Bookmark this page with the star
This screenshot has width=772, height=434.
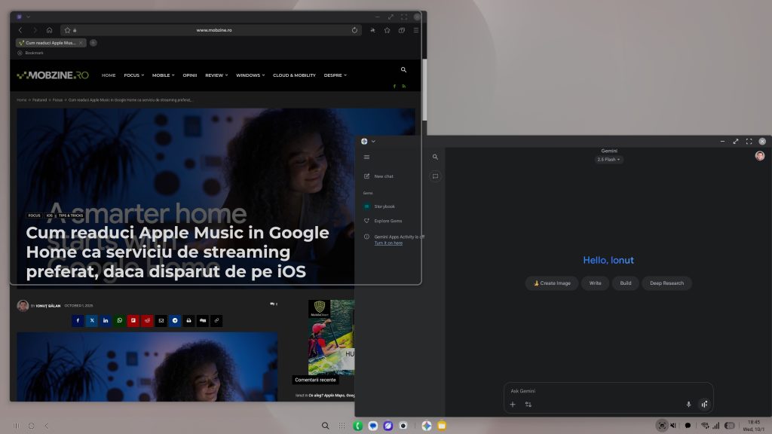coord(67,30)
